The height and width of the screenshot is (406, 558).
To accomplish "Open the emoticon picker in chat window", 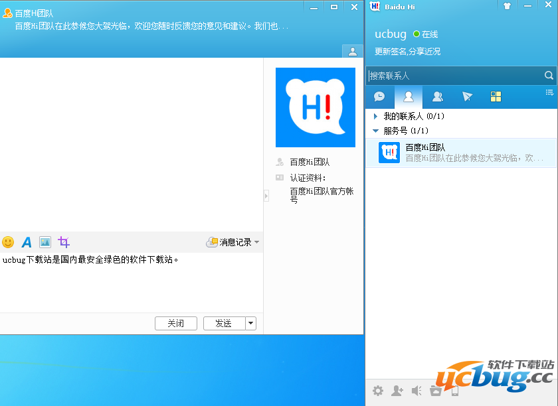I will tap(8, 242).
